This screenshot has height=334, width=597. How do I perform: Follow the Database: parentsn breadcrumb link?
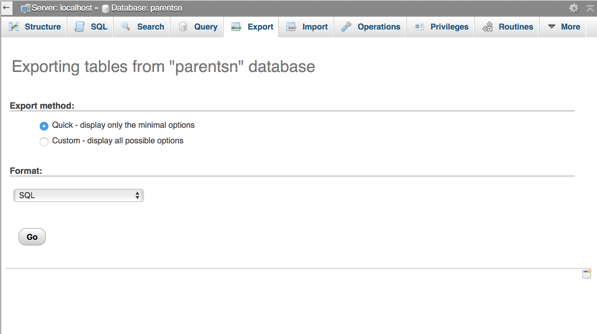coord(146,8)
